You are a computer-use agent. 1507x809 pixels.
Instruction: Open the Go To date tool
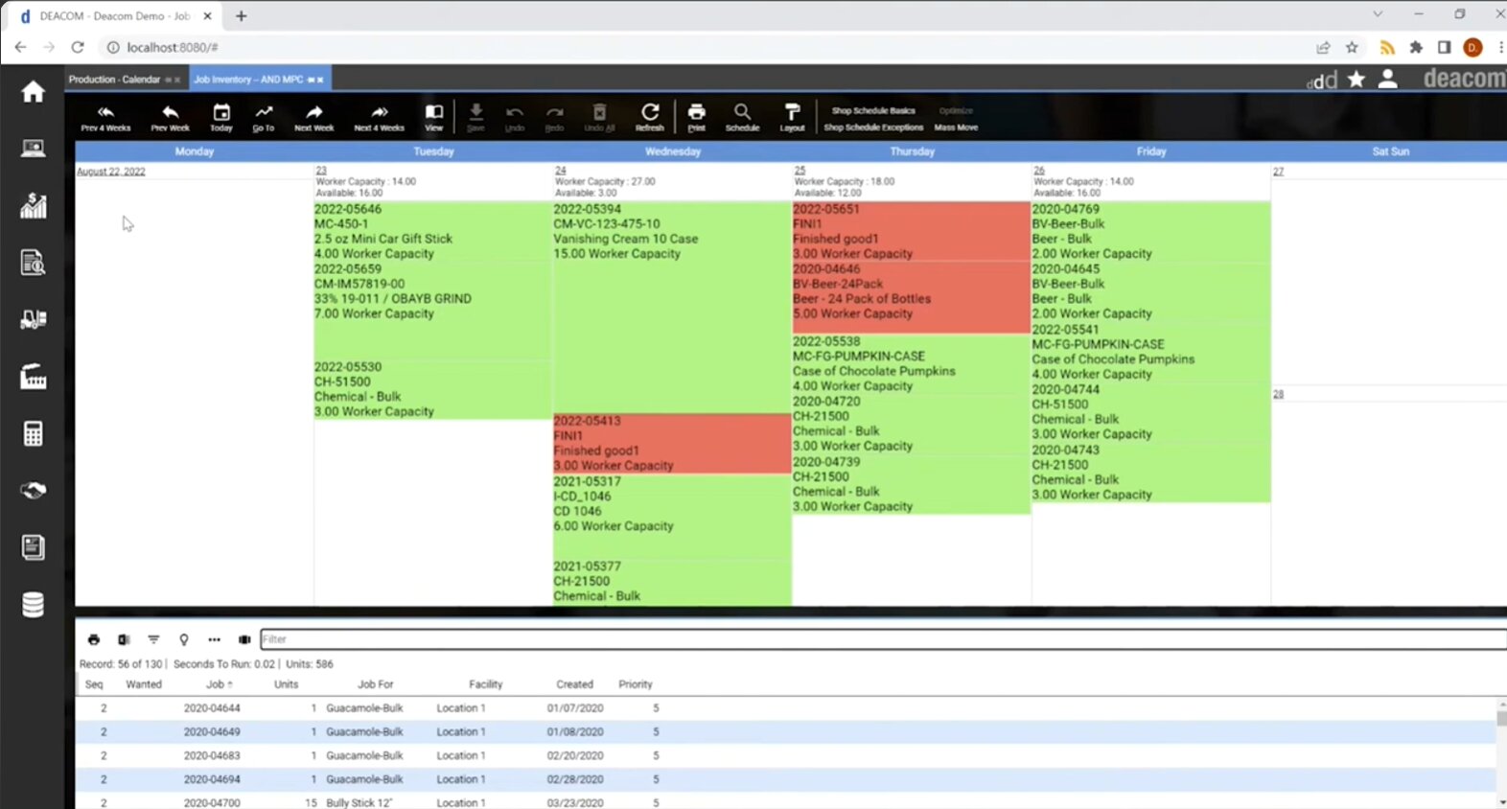point(264,118)
